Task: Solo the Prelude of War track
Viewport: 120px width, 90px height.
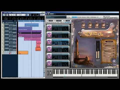Action: (8, 38)
